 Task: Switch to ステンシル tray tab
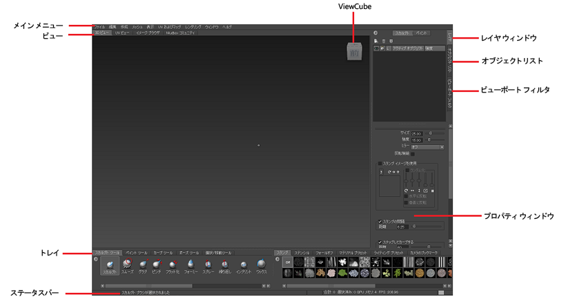click(302, 253)
